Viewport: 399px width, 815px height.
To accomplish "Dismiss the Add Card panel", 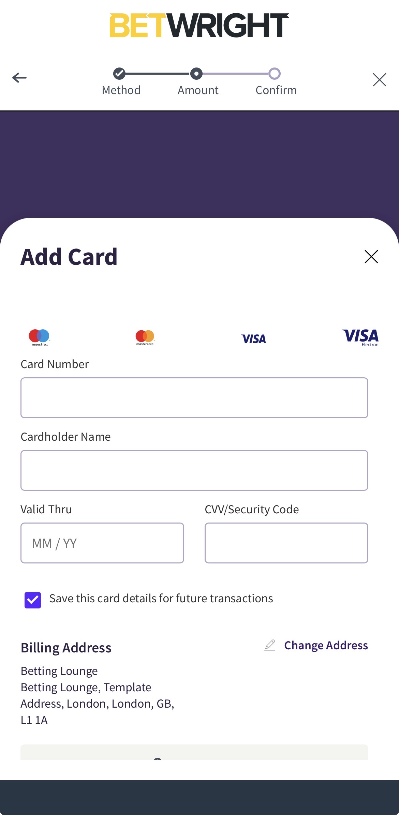I will pos(371,257).
